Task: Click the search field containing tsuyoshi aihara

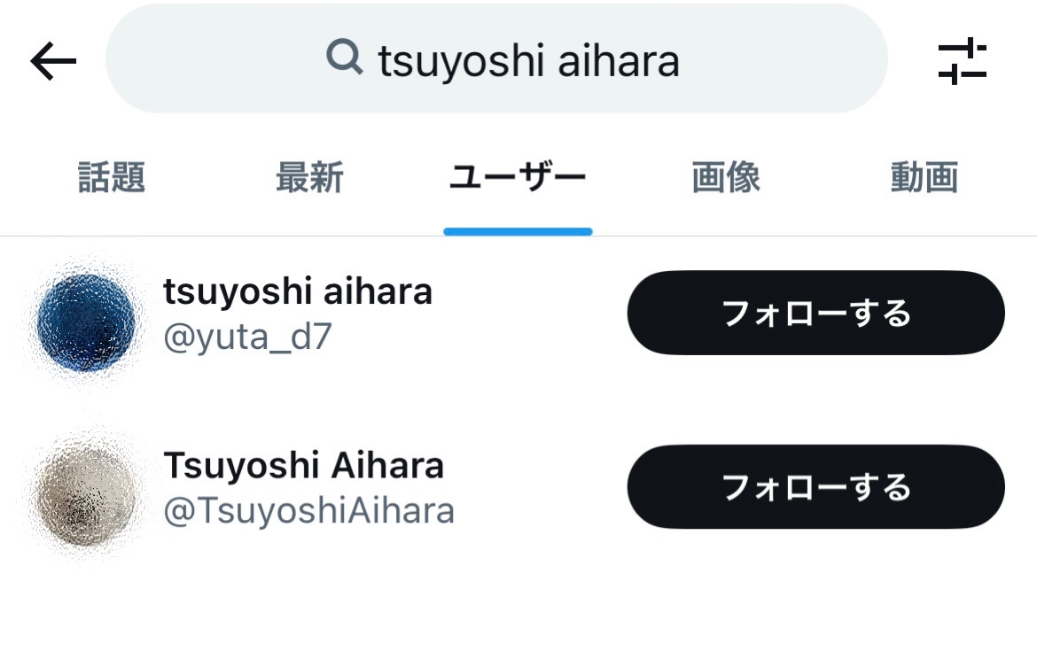Action: point(496,58)
